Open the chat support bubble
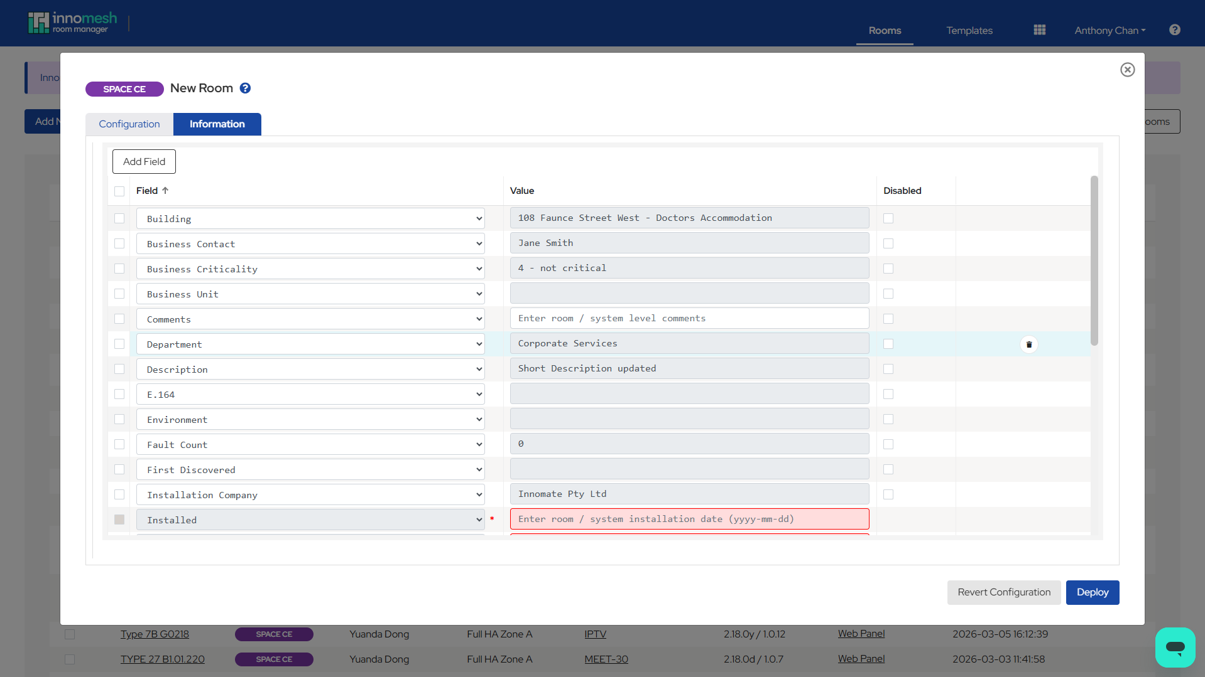The image size is (1205, 677). click(1174, 647)
